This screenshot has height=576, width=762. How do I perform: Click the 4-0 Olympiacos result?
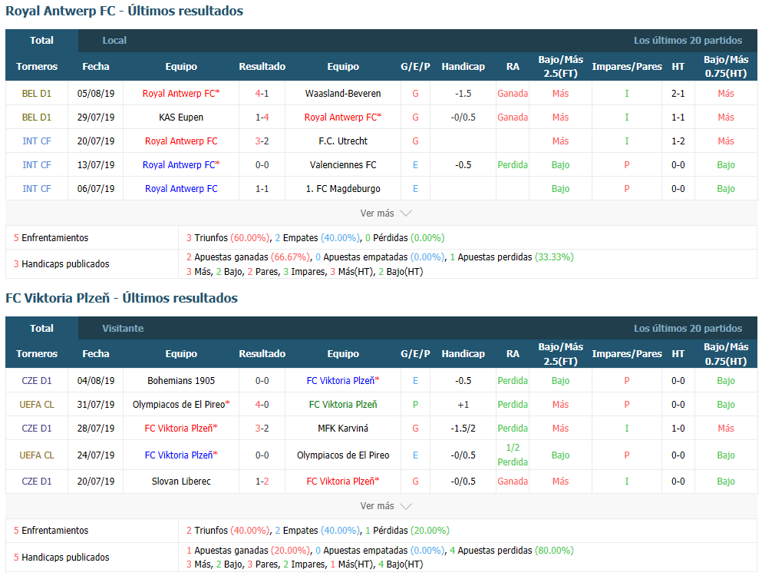tap(262, 405)
